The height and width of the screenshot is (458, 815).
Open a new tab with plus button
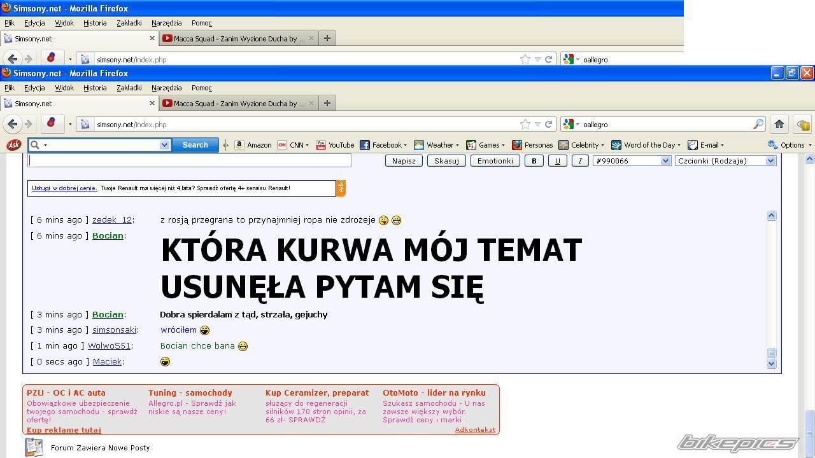pos(327,103)
